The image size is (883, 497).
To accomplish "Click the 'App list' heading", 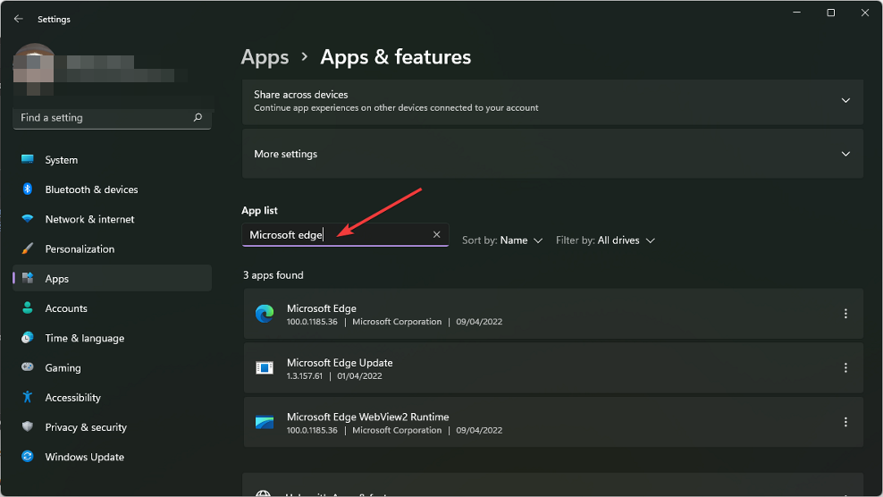I will (259, 210).
